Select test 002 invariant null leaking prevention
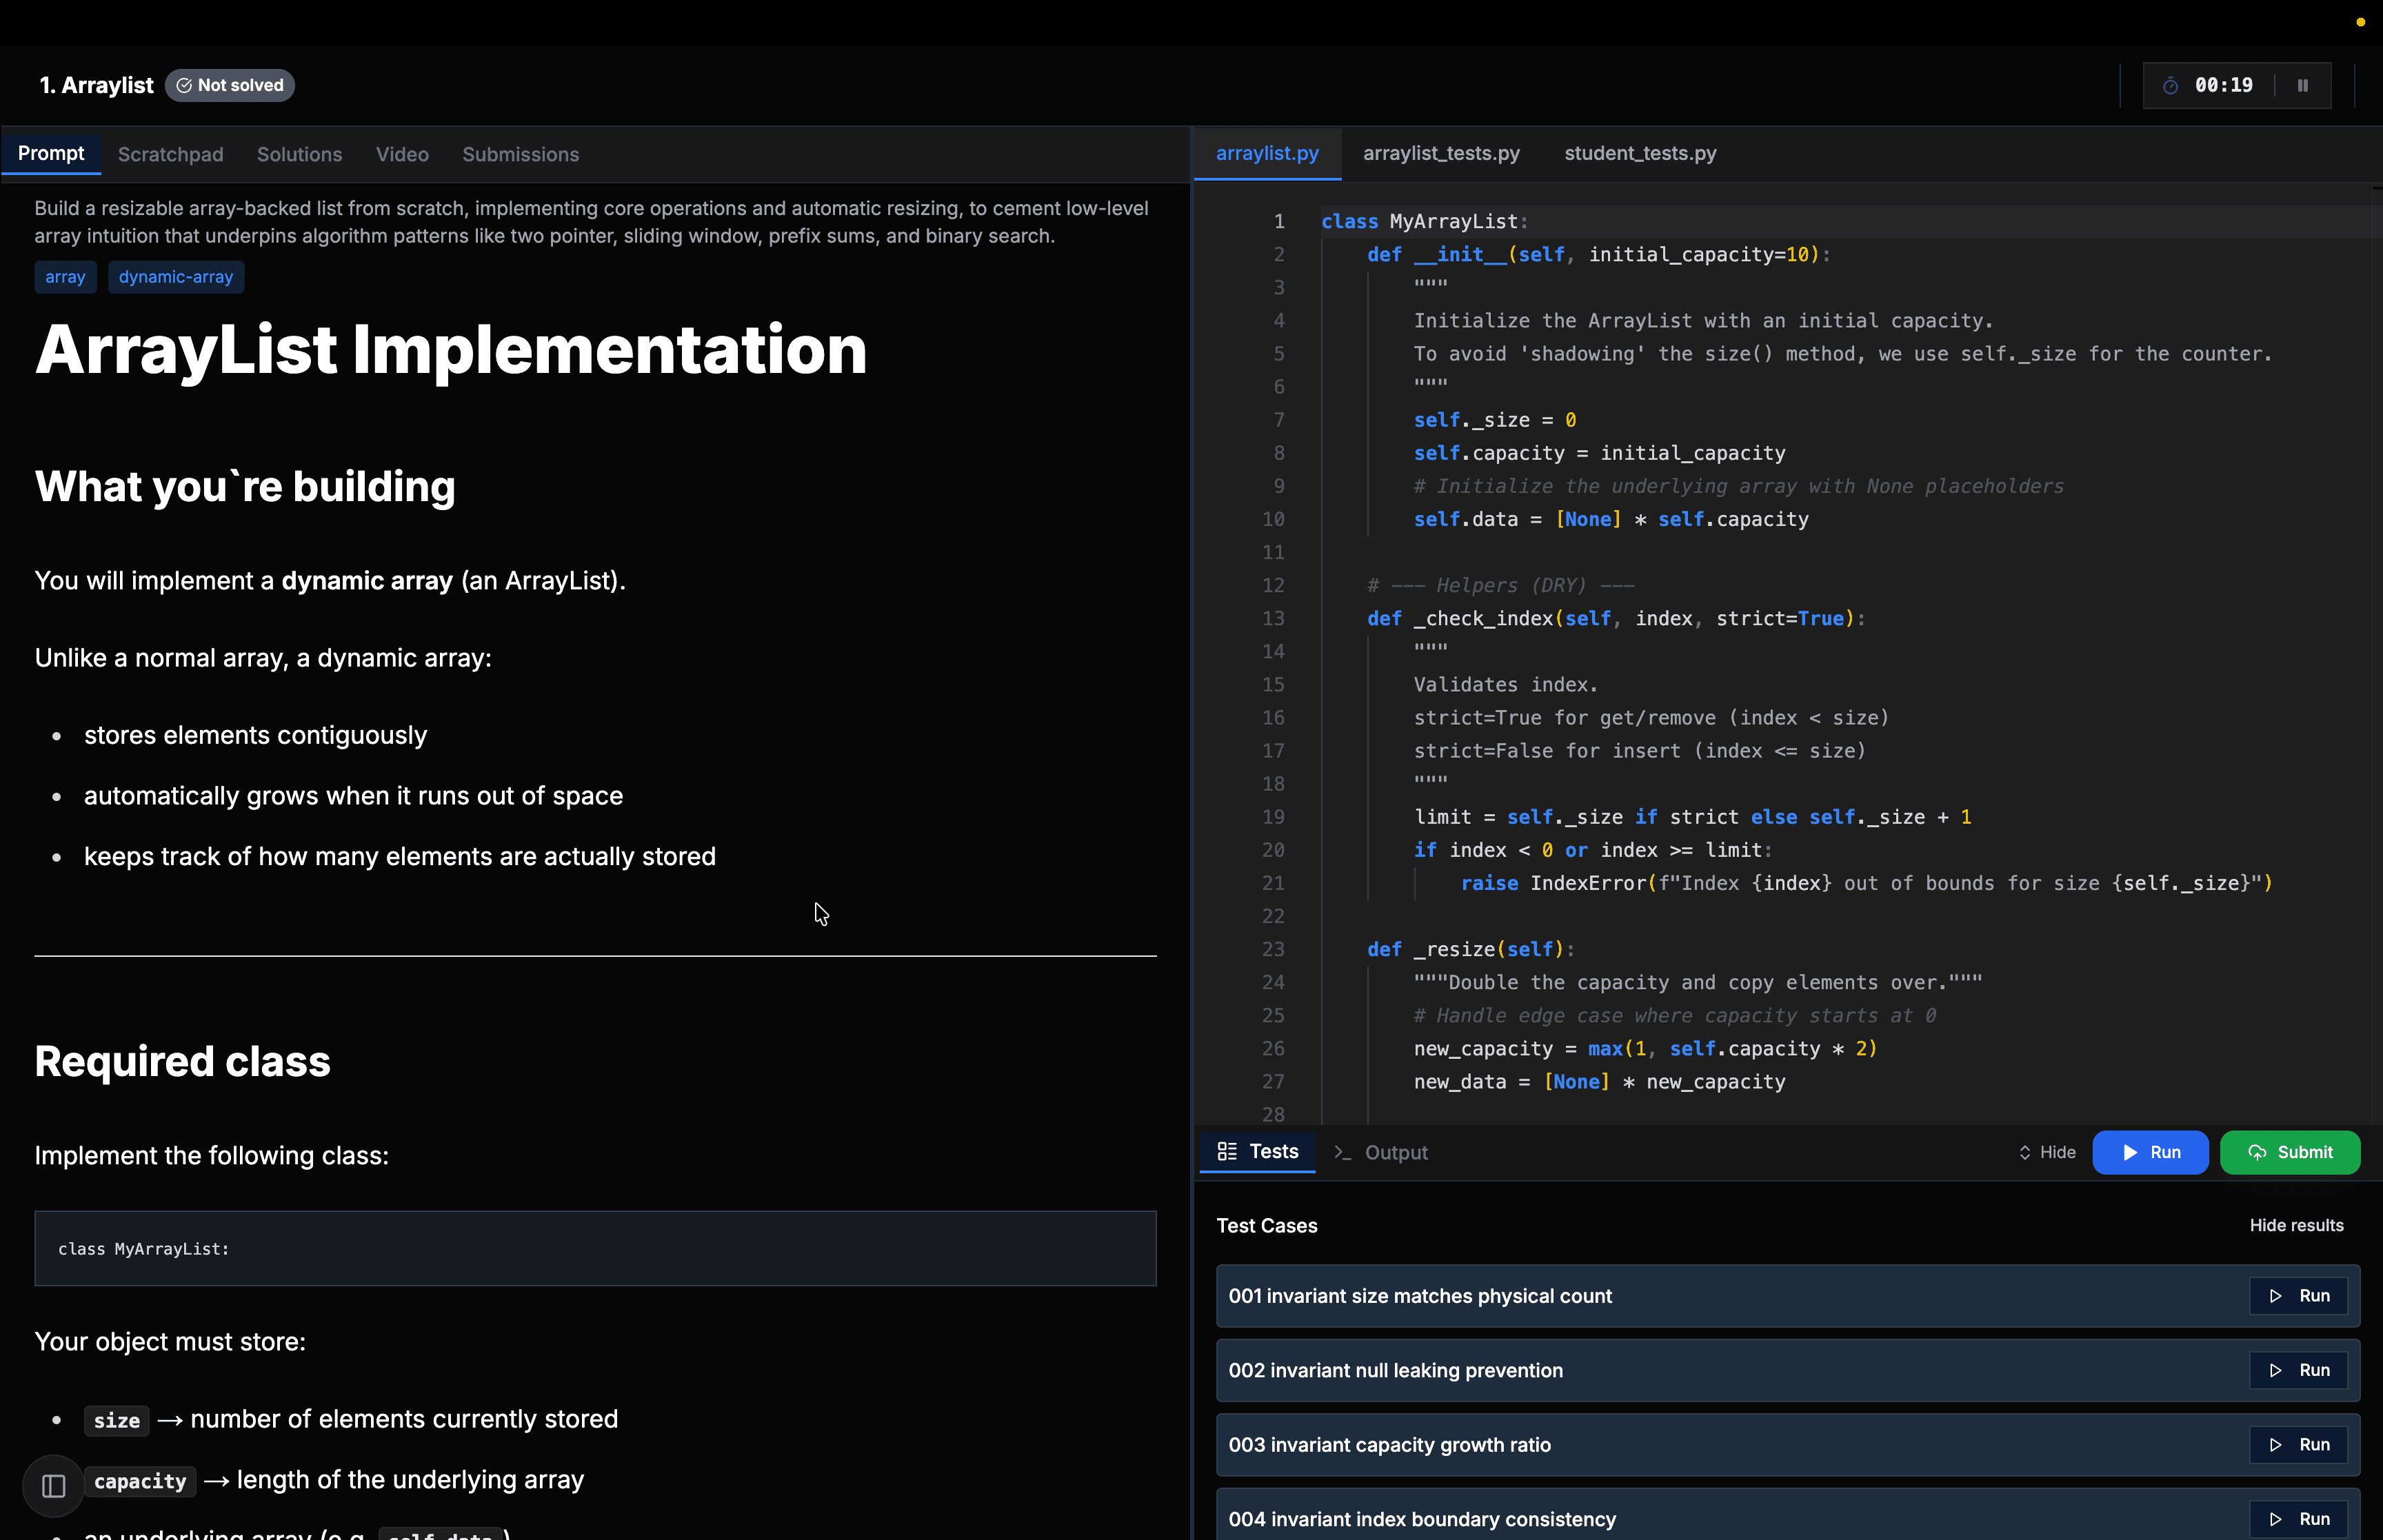 coord(1787,1371)
